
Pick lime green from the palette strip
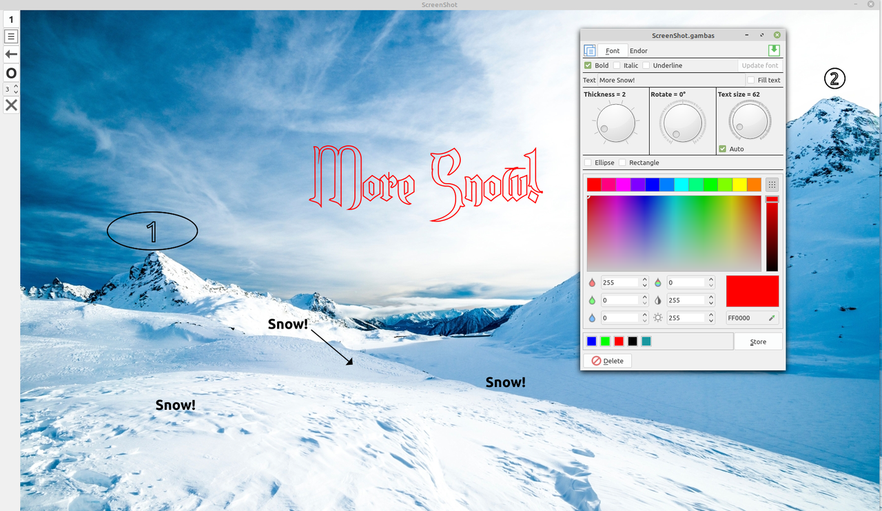(x=725, y=185)
